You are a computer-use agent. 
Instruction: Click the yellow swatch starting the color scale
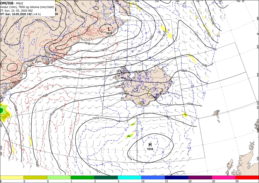(x=12, y=177)
